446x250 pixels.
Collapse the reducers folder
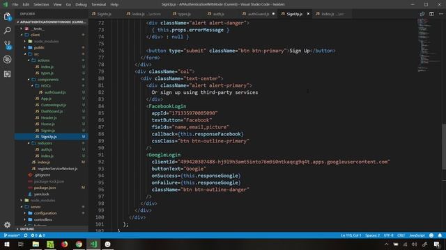(29, 143)
